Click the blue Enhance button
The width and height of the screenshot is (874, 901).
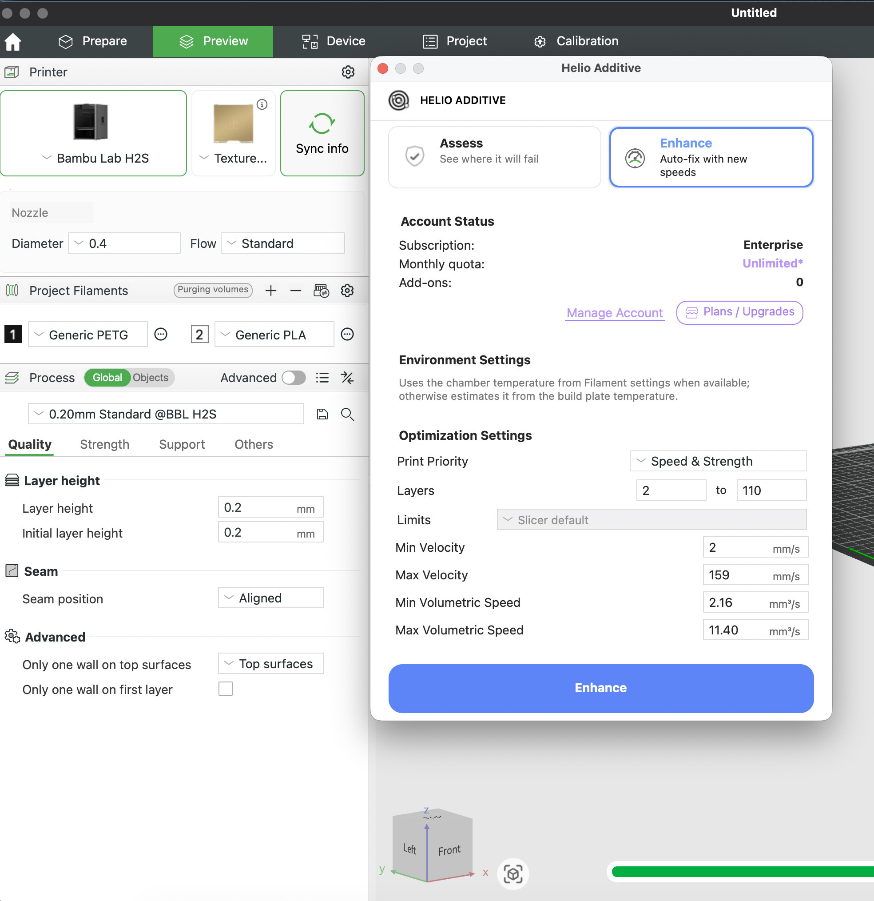(600, 688)
